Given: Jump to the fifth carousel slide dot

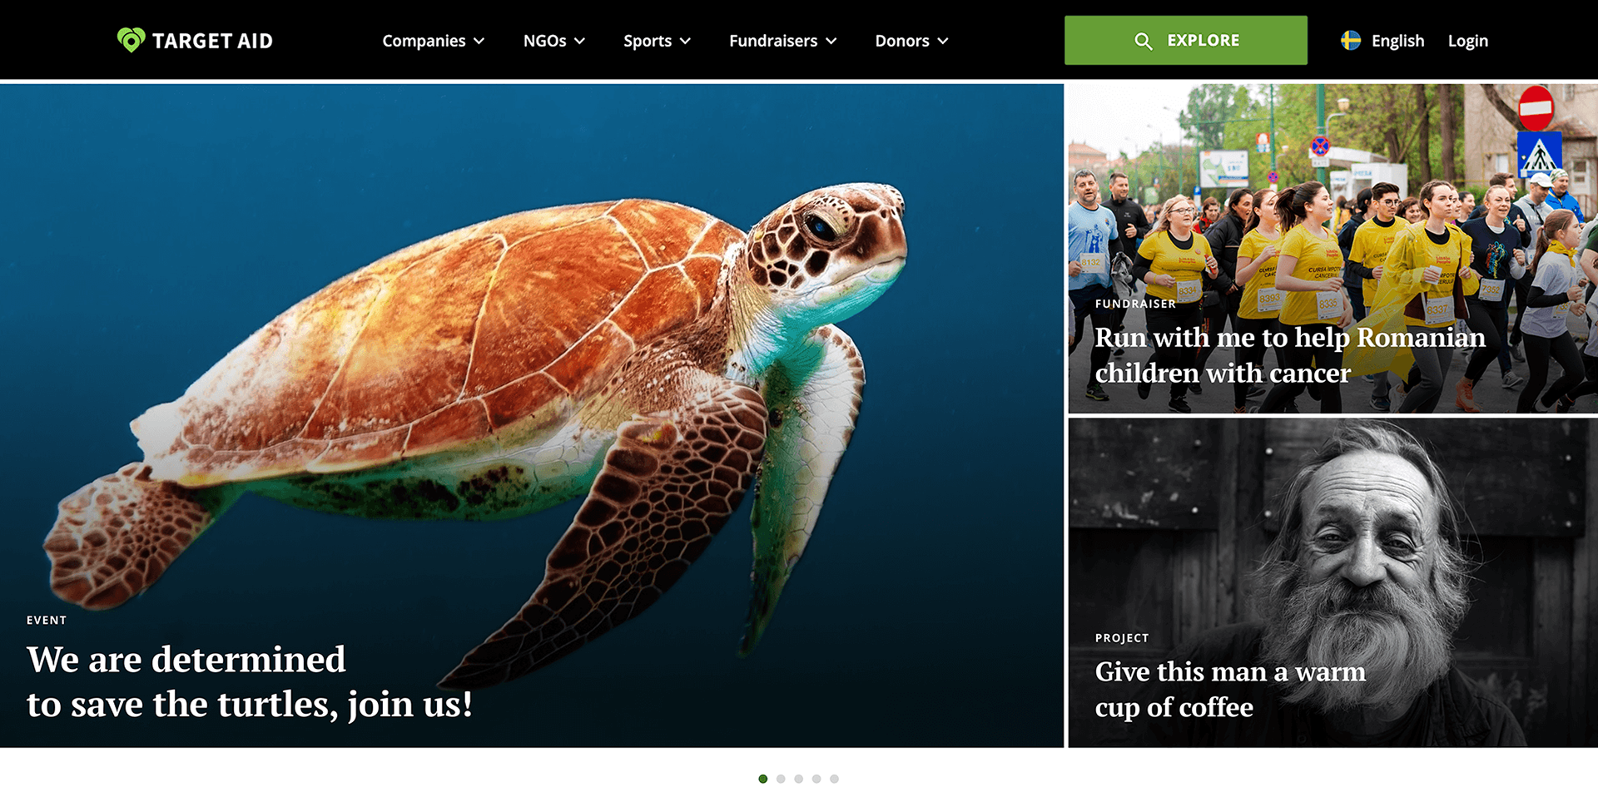Looking at the screenshot, I should coord(834,779).
